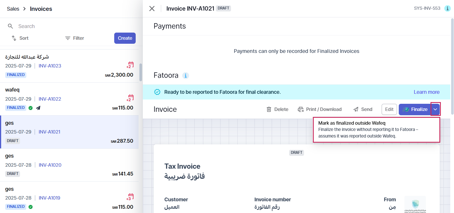Screen dimensions: 454x213
Task: Go to Sales breadcrumb
Action: pyautogui.click(x=13, y=9)
